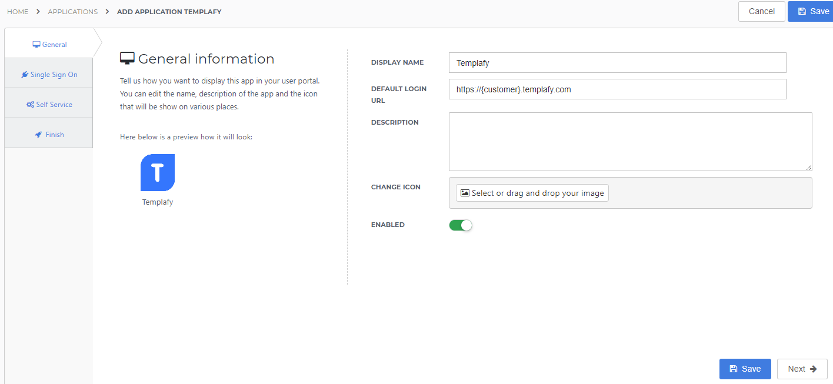The height and width of the screenshot is (384, 833).
Task: Click the Enabled label
Action: pyautogui.click(x=388, y=225)
